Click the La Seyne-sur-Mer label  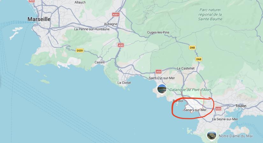pyautogui.click(x=225, y=119)
